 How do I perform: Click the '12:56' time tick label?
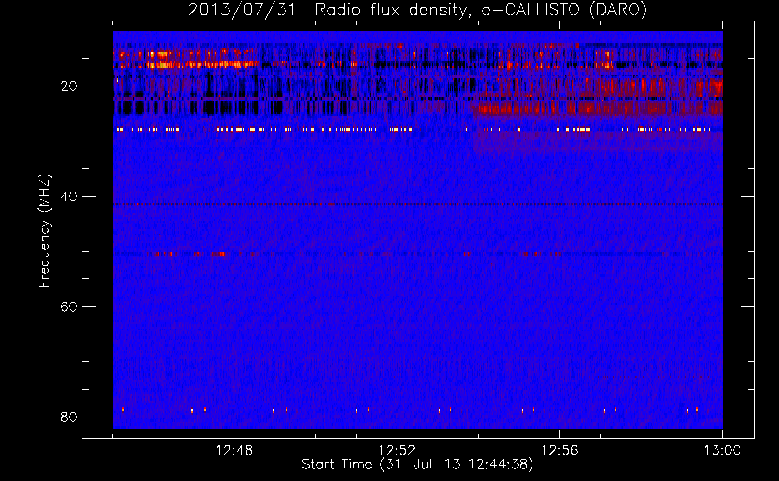[x=559, y=451]
